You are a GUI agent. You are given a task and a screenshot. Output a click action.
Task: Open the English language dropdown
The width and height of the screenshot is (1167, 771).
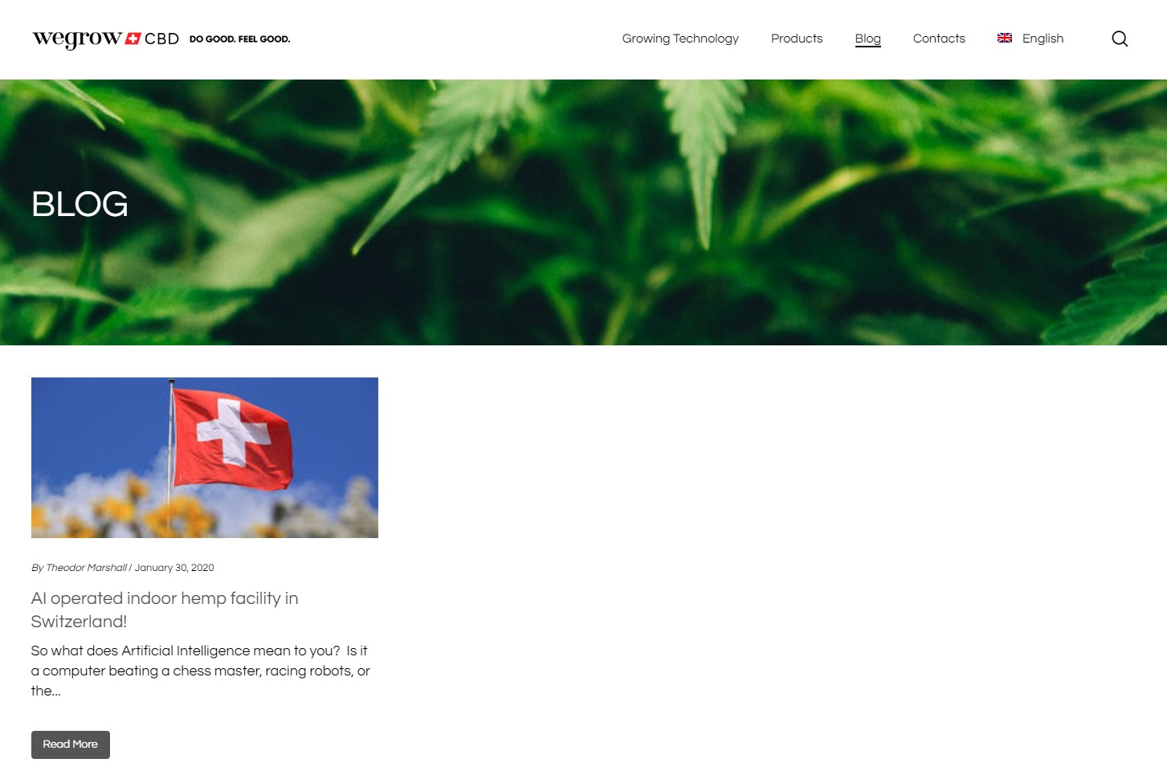point(1030,39)
